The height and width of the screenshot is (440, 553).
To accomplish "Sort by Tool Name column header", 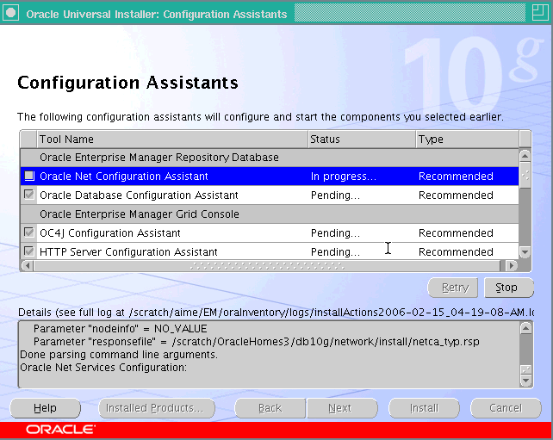I will pos(172,139).
